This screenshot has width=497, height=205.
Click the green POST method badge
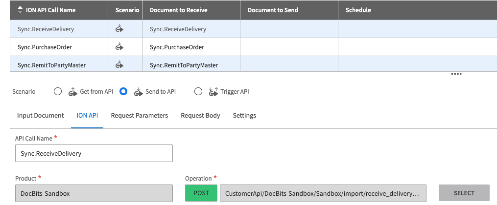point(201,193)
